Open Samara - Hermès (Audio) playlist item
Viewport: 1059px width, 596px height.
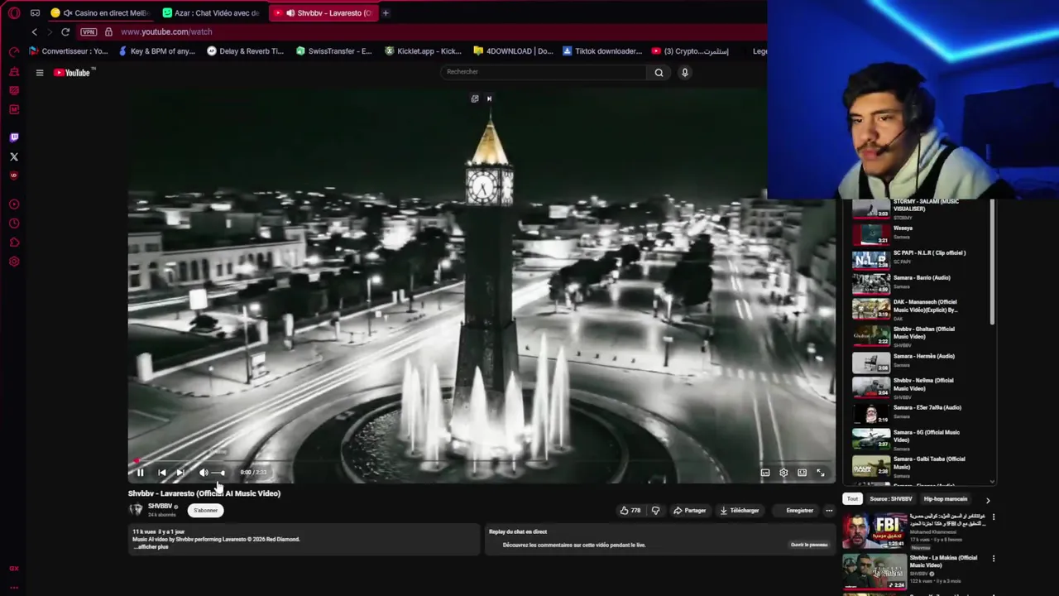pyautogui.click(x=920, y=361)
